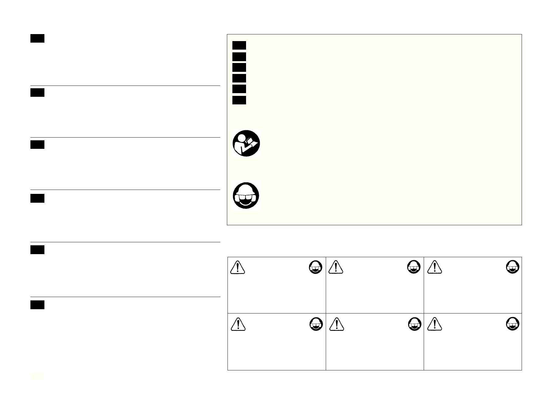556x406 pixels.
Task: Click the read-the-manual icon in the yellow panel
Action: tap(246, 143)
